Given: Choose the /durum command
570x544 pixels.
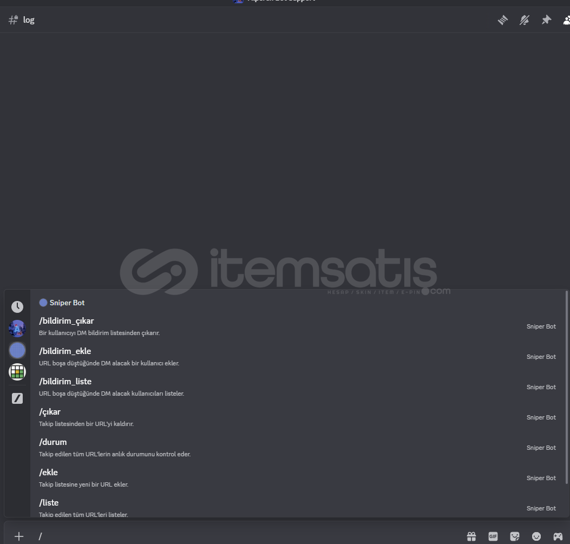Looking at the screenshot, I should (297, 447).
